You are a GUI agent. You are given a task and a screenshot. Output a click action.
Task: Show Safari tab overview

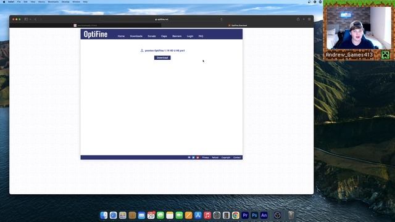coord(309,19)
